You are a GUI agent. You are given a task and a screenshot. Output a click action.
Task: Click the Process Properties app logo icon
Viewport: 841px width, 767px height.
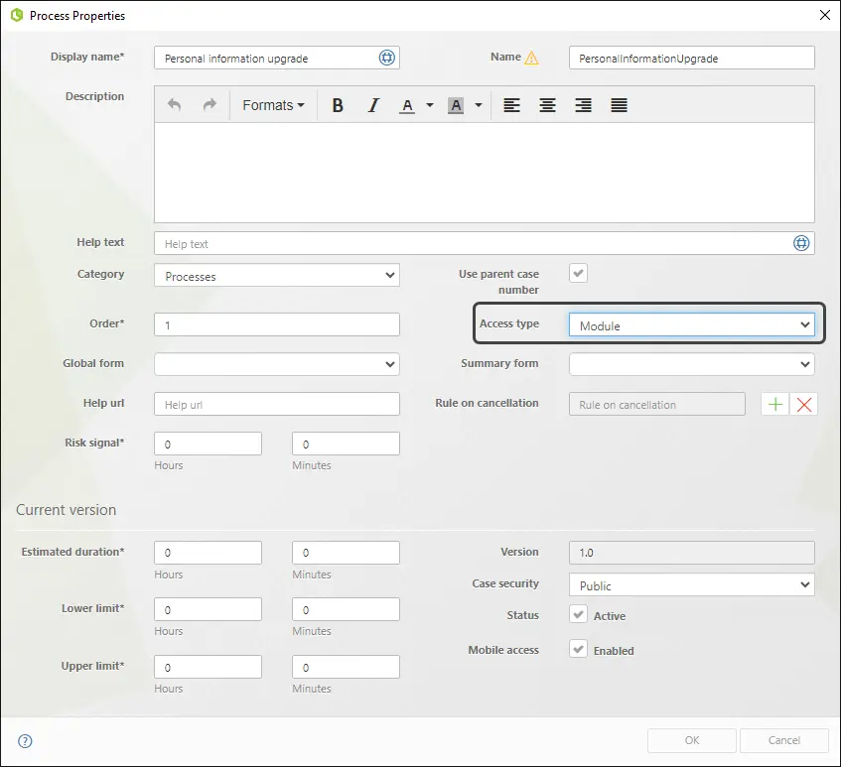tap(17, 15)
